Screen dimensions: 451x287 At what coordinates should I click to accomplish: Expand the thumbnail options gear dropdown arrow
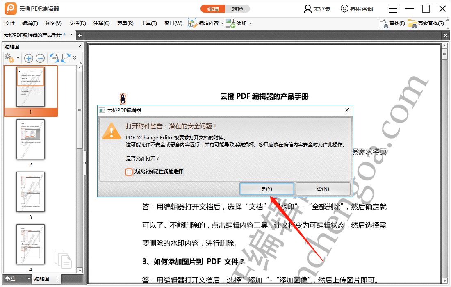18,58
